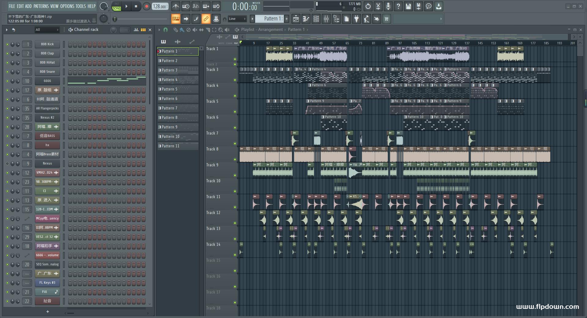
Task: Click the 128.000 tempo field
Action: (x=160, y=6)
